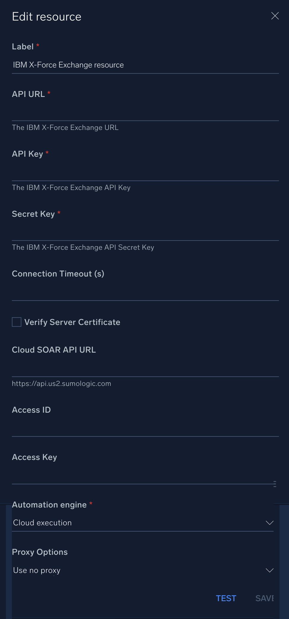This screenshot has width=289, height=619.
Task: Click the red asterisk beside API URL
Action: click(x=49, y=93)
